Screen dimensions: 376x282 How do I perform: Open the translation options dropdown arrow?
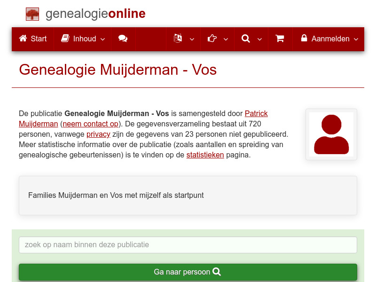tap(192, 40)
